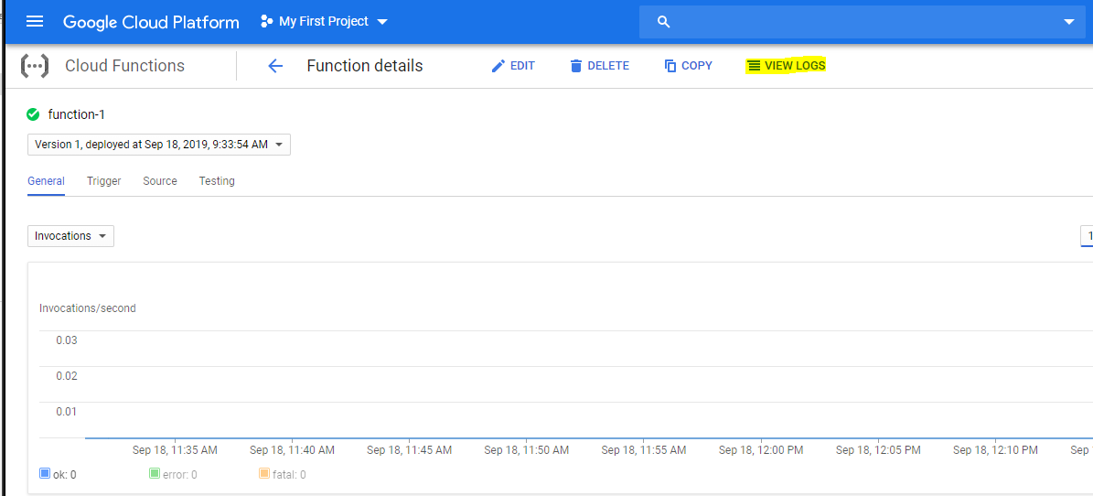Click the Copy icon
The image size is (1093, 496).
pos(670,66)
